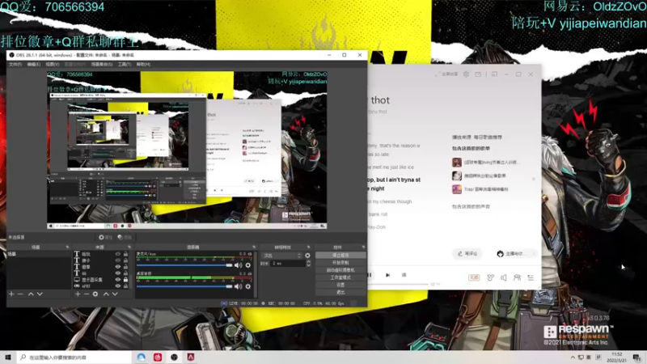647x364 pixels.
Task: Show hidden system tray icons
Action: [573, 358]
